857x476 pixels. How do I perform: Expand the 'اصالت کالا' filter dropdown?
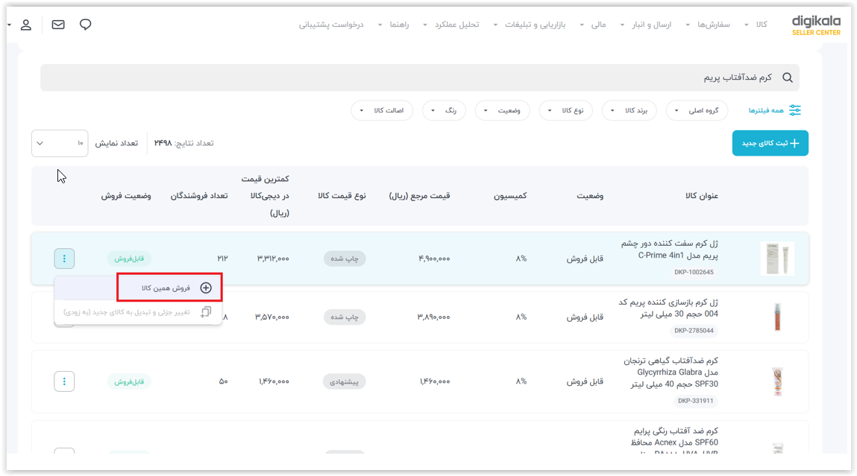(382, 110)
